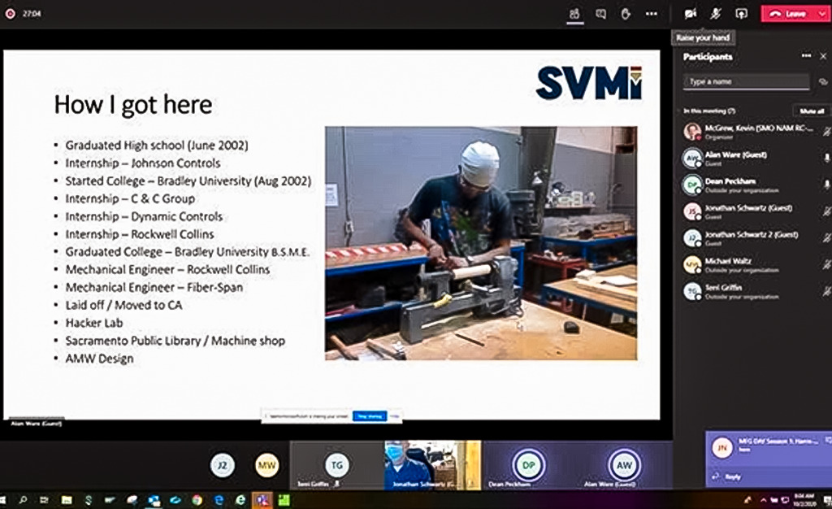Type a name search field
The image size is (832, 509).
[747, 82]
